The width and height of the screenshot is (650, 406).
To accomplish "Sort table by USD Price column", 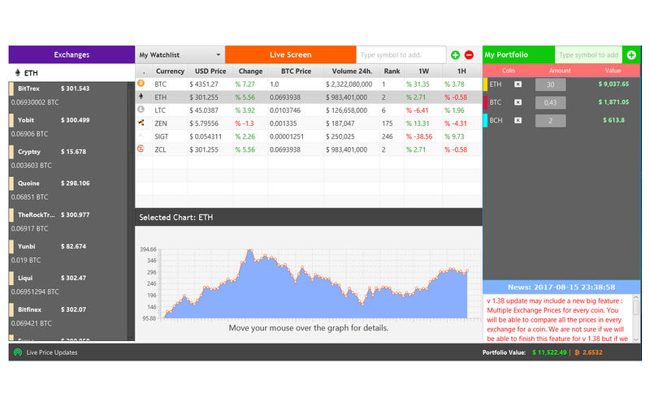I will coord(210,71).
